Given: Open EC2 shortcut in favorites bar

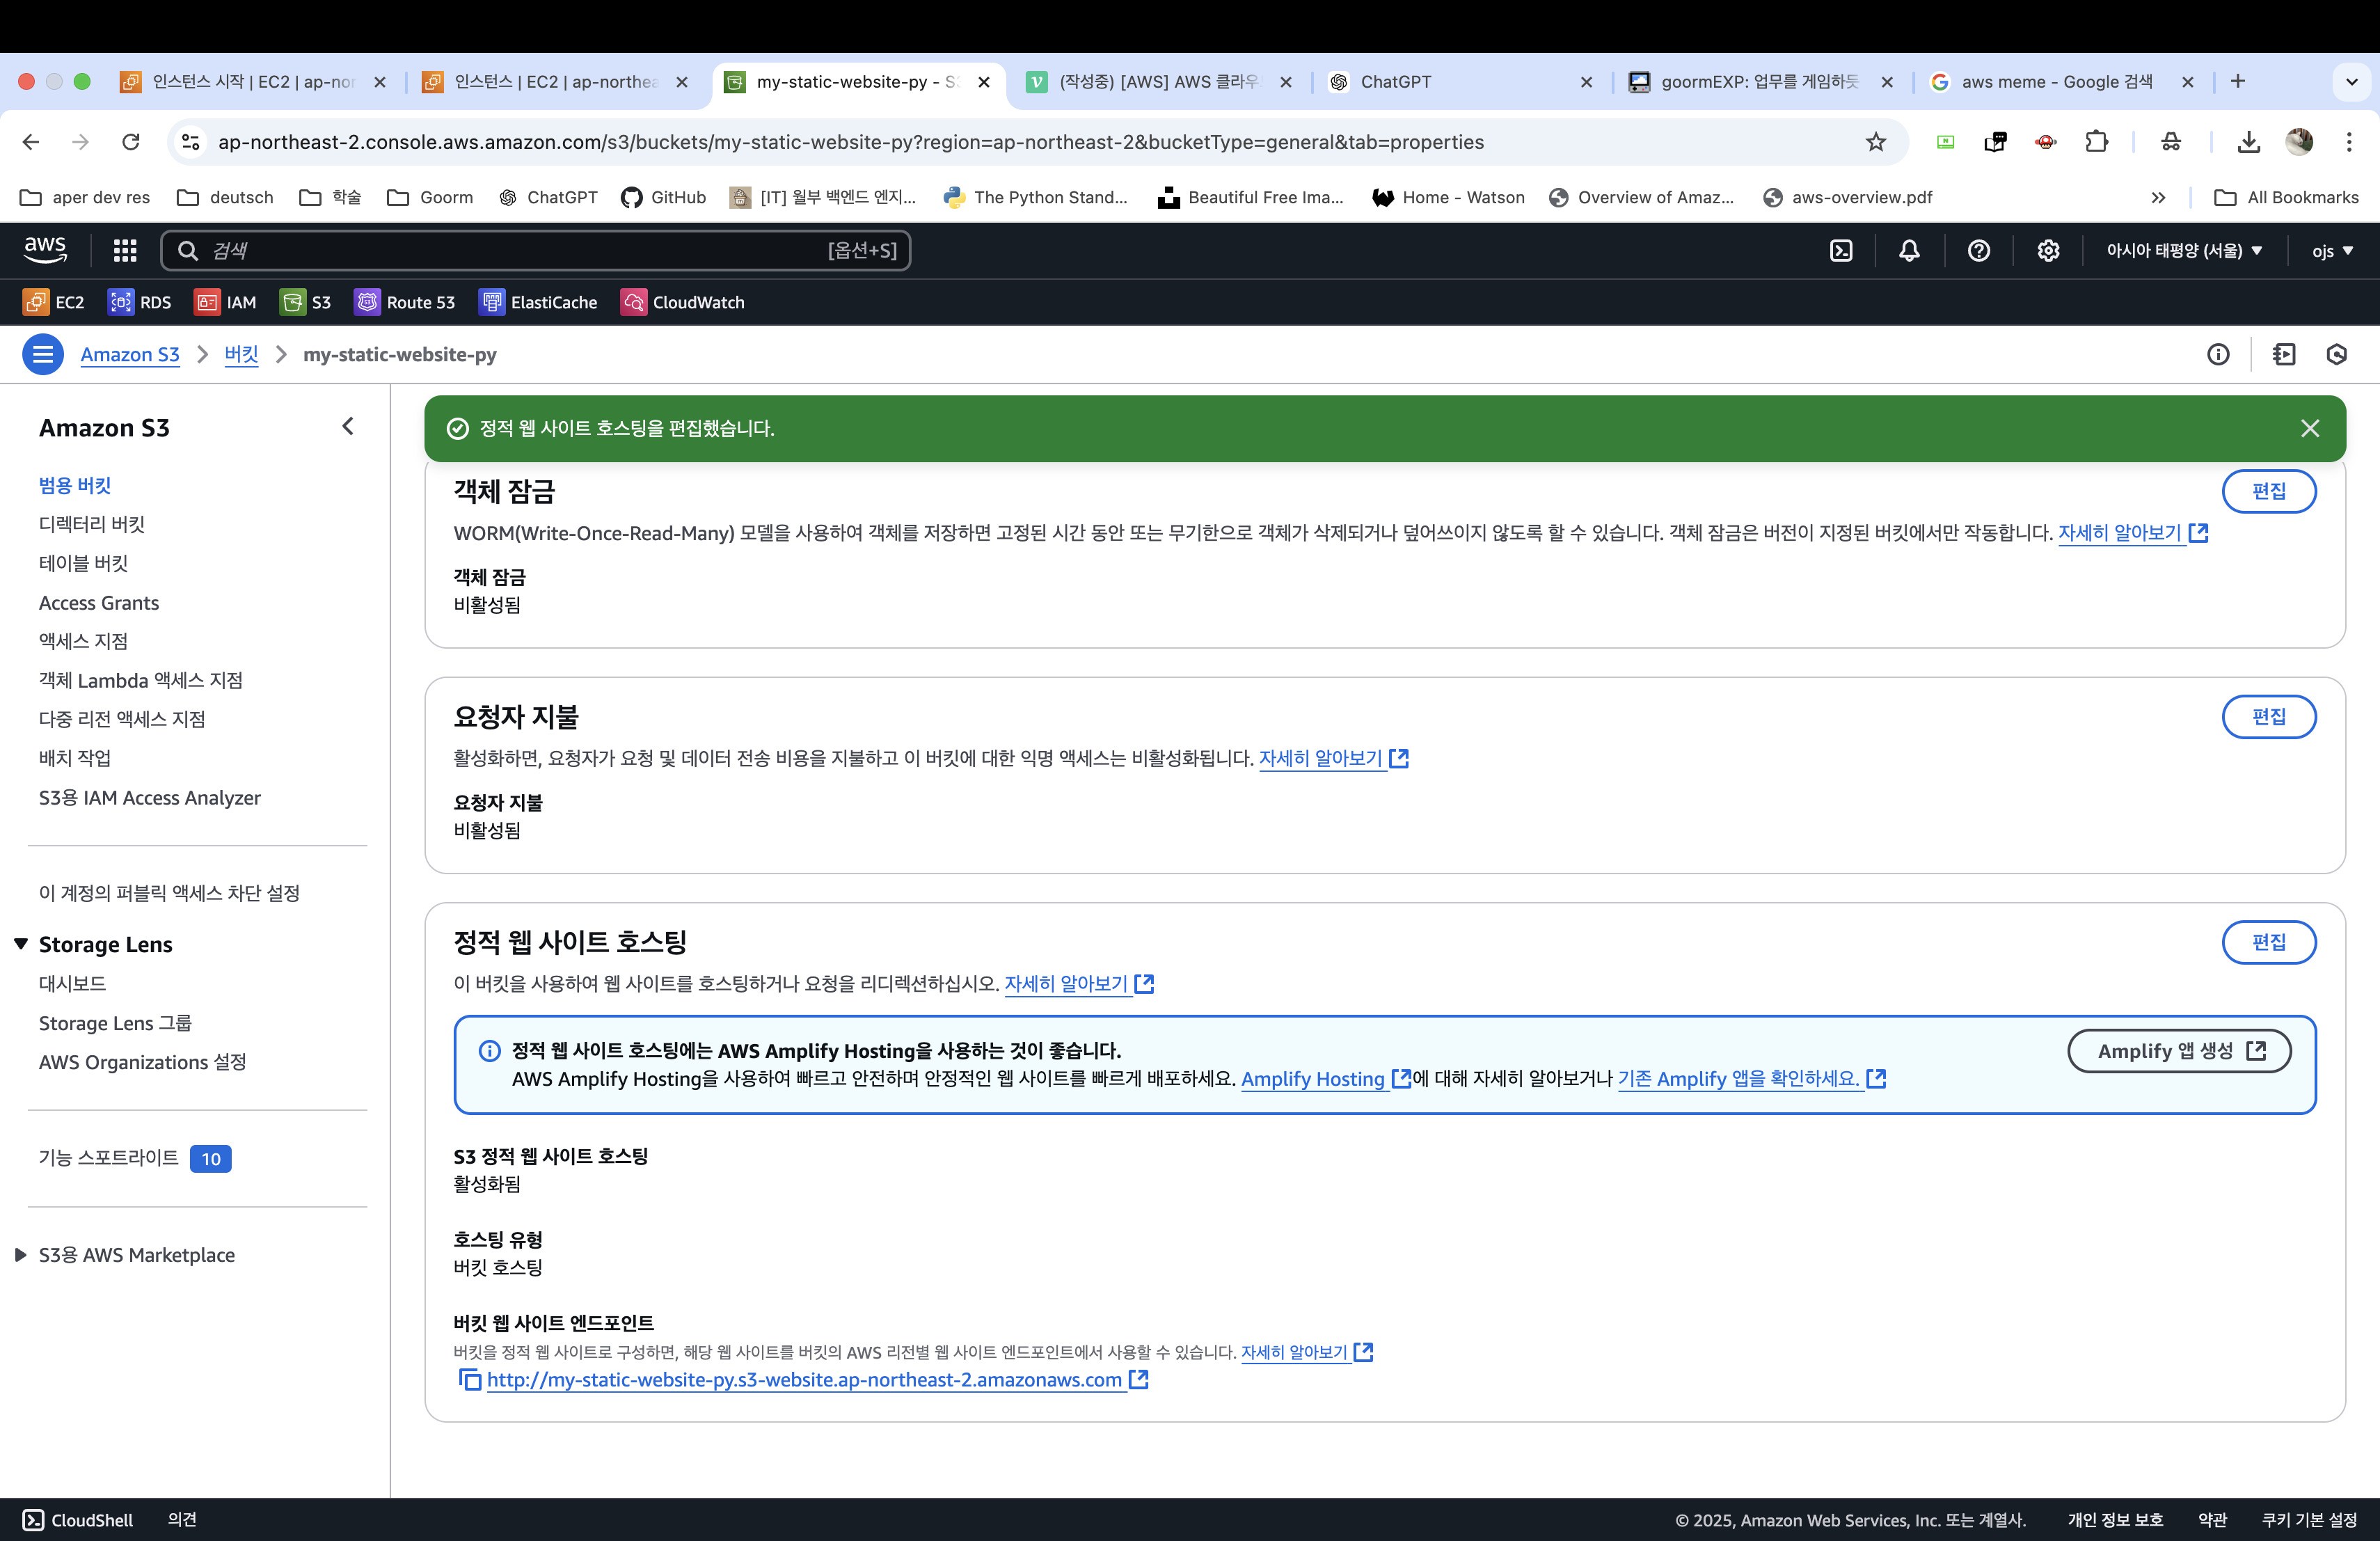Looking at the screenshot, I should [x=54, y=302].
